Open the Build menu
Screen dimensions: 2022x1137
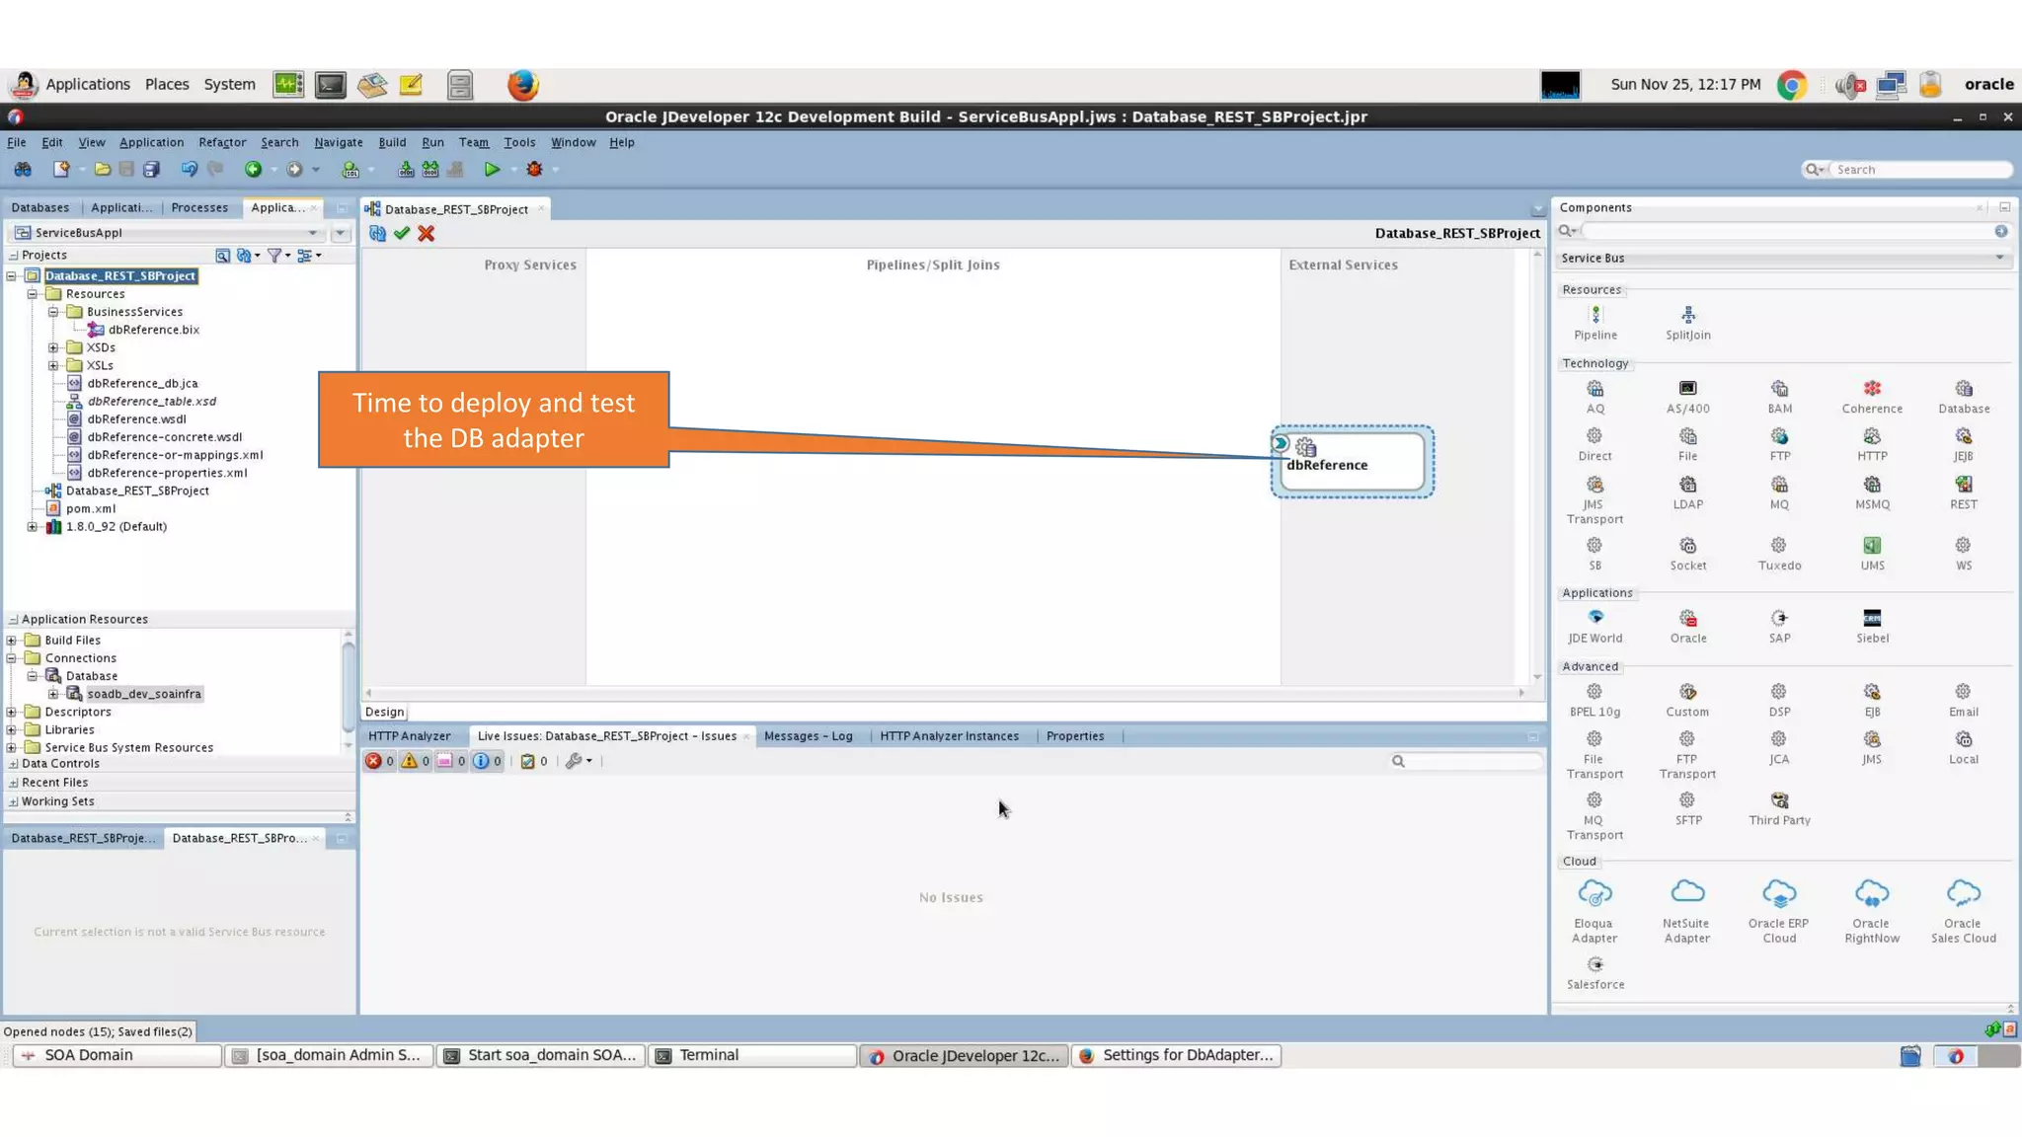pos(392,142)
